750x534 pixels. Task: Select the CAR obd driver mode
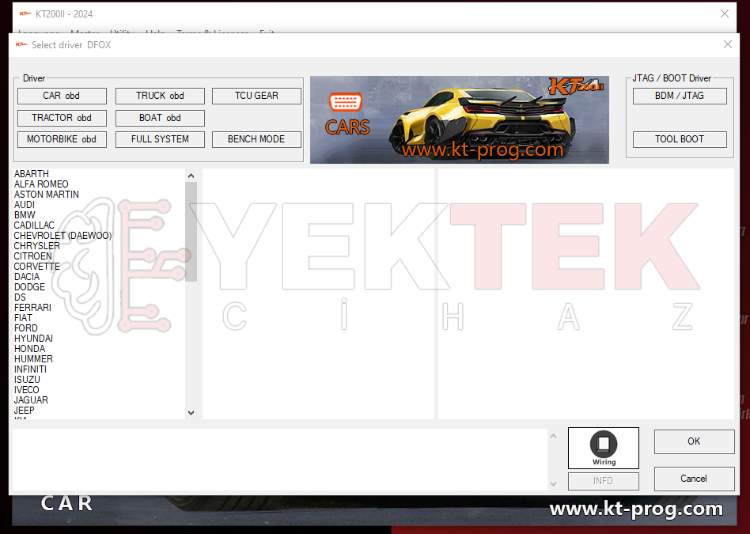click(61, 96)
